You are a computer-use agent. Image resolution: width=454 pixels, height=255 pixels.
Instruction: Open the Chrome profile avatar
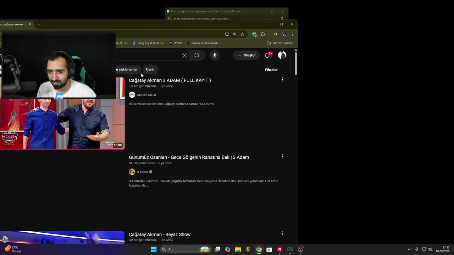pyautogui.click(x=284, y=34)
